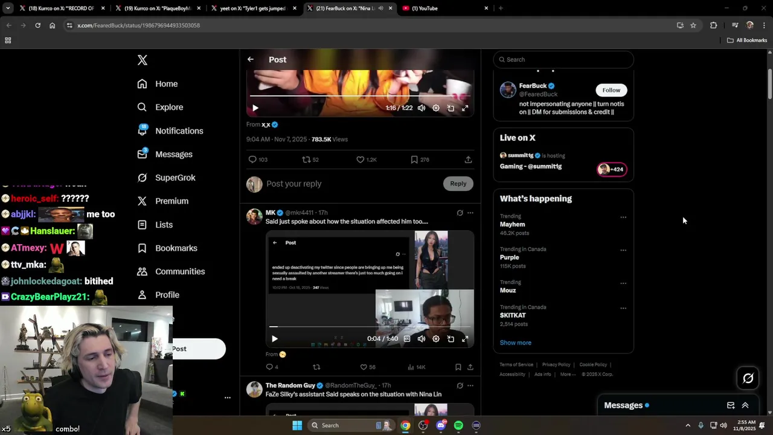Compose new message in Messages drawer
The image size is (773, 435).
(x=731, y=405)
